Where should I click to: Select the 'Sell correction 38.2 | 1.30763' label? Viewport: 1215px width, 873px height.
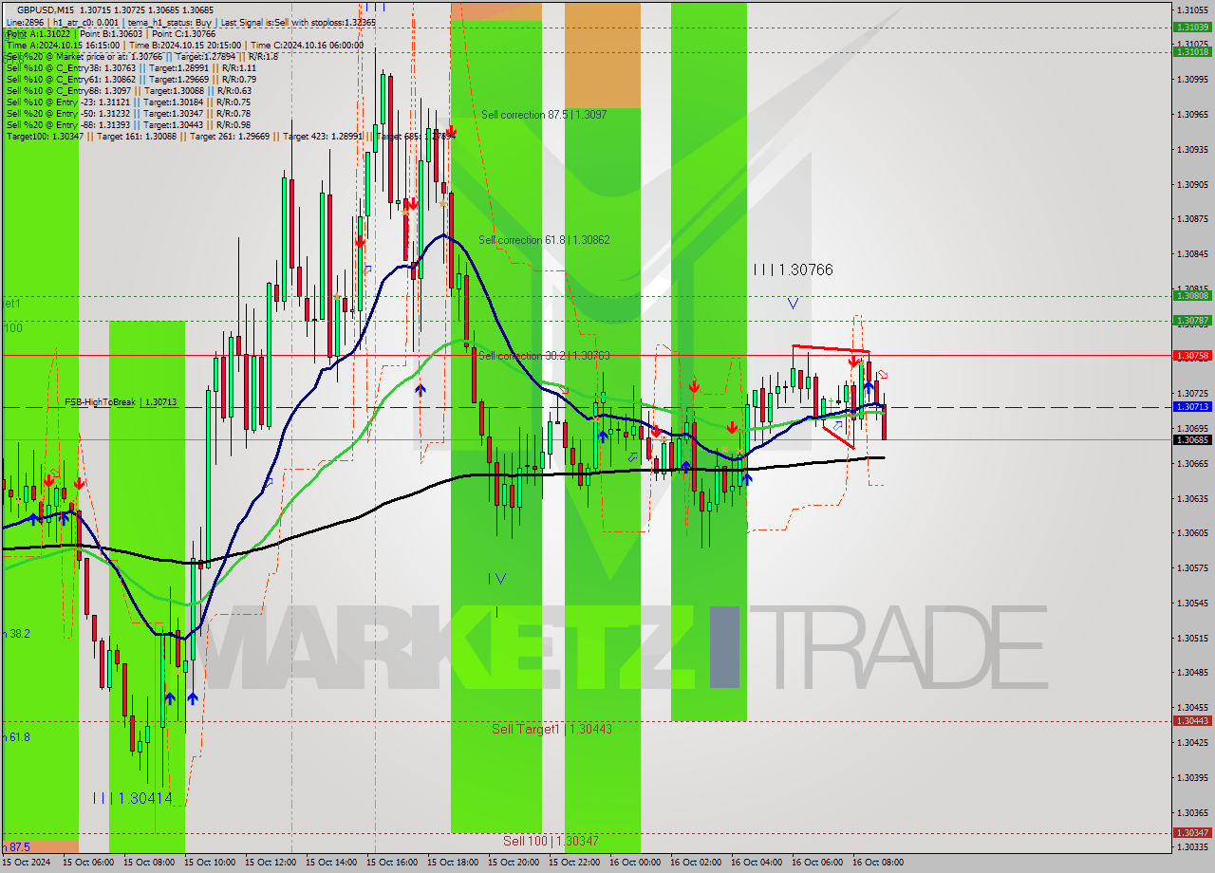[544, 356]
